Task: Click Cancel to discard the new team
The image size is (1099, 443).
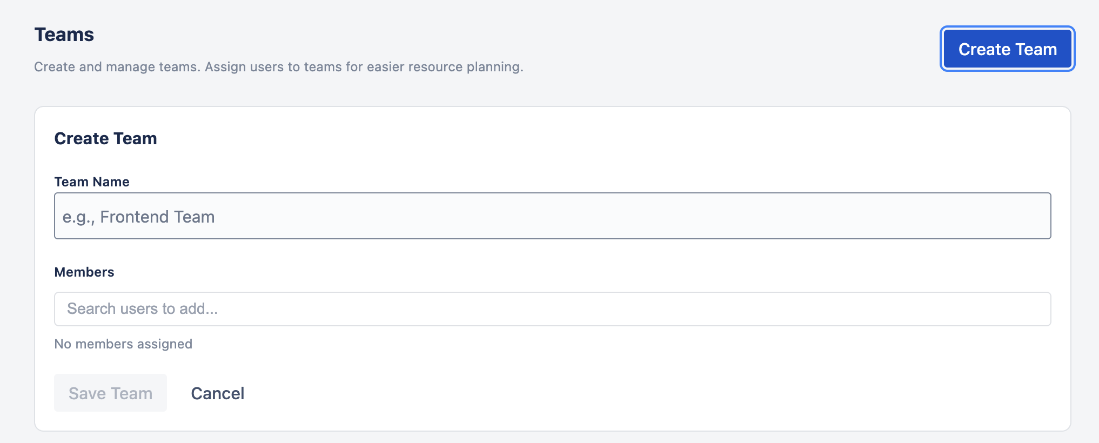Action: [217, 393]
